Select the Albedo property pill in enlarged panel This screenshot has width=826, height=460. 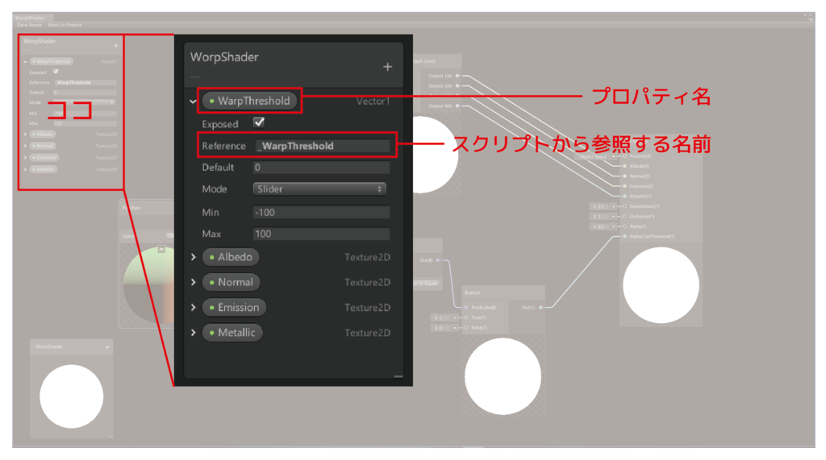230,257
